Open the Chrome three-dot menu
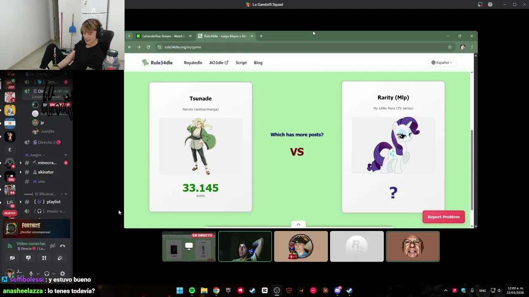The image size is (529, 297). [472, 47]
